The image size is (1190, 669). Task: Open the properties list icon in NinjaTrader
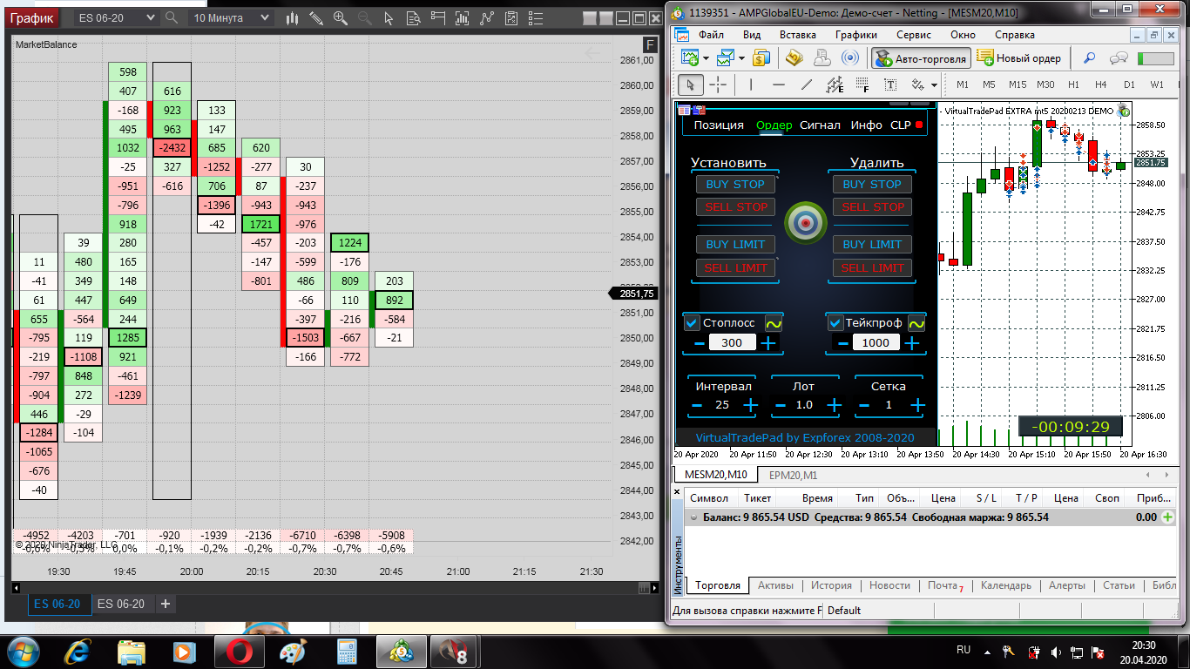tap(537, 17)
